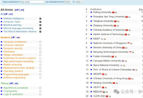Expand the Peking University faculty list

(x=91, y=12)
